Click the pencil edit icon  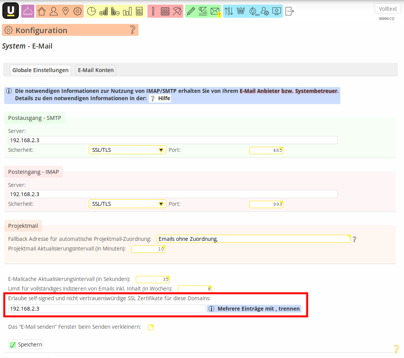(191, 11)
